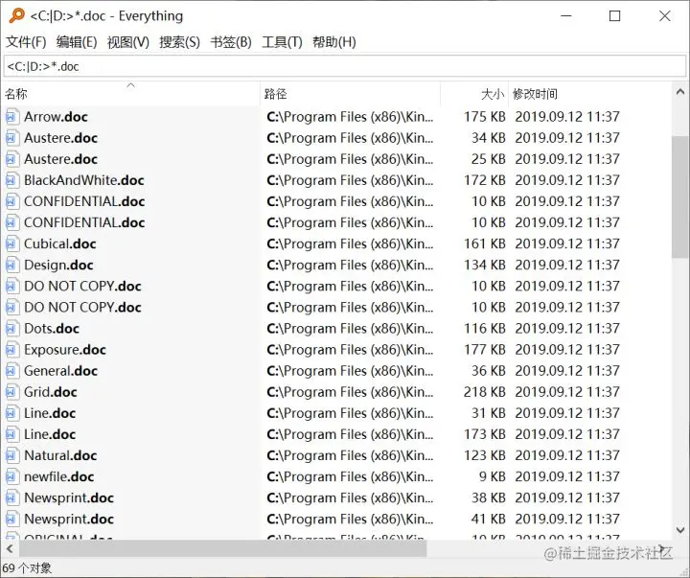This screenshot has height=578, width=690.
Task: Click path cell of newfile.doc row
Action: [x=351, y=476]
